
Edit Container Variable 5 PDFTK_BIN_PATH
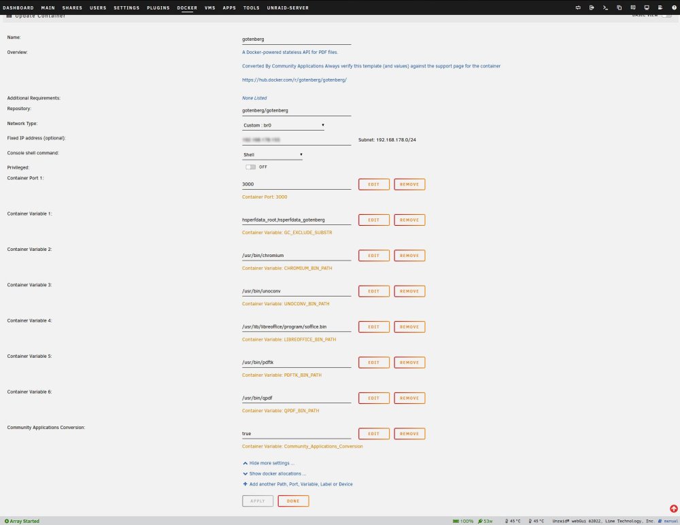[x=374, y=362]
